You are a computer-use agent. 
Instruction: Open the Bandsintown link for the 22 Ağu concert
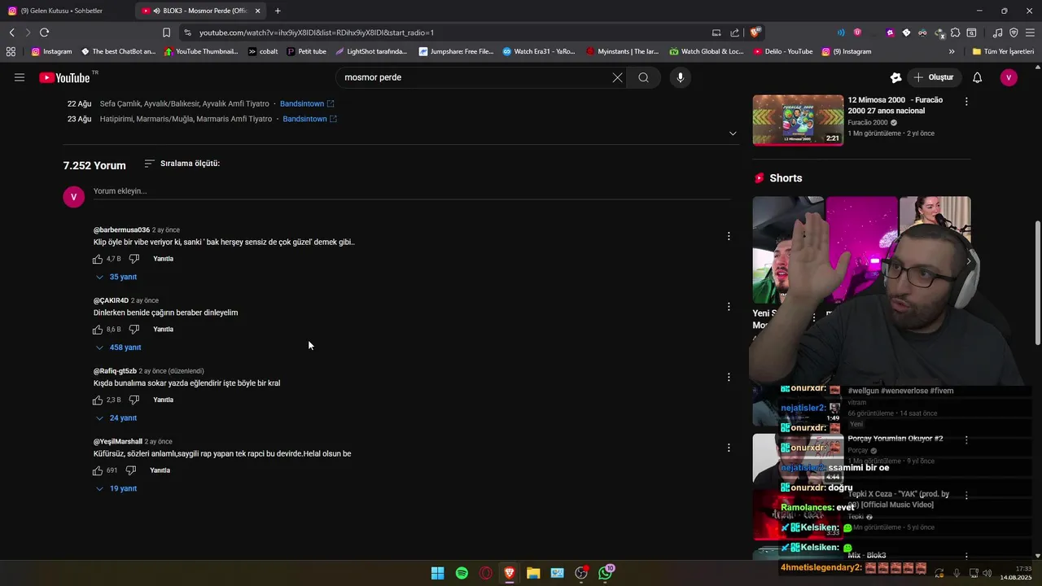(307, 104)
